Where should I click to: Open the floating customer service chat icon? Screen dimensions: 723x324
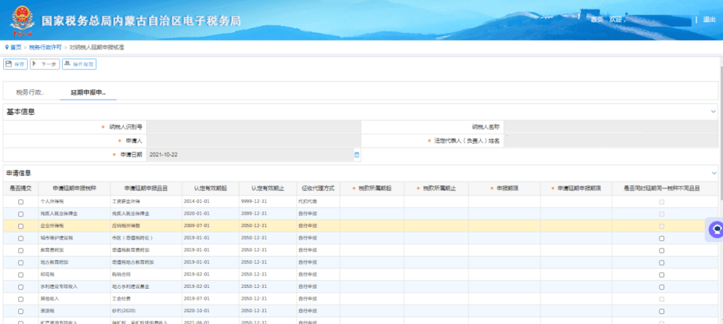(716, 229)
